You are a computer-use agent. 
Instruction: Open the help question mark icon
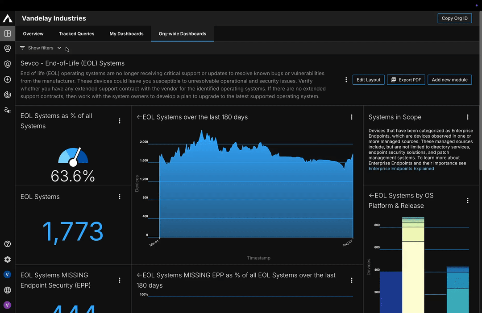(x=8, y=244)
